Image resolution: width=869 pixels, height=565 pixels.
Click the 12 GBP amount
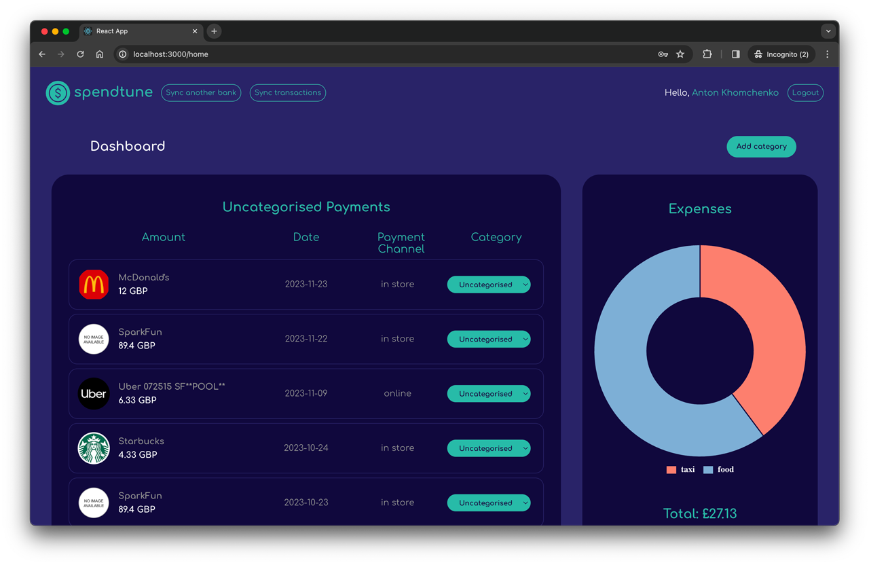133,291
